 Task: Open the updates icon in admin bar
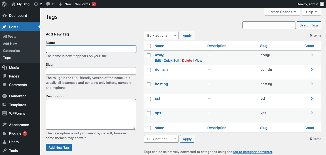(x=36, y=4)
